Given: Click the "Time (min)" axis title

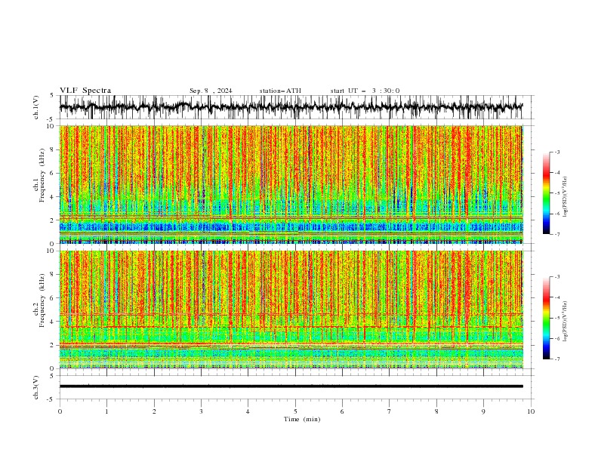Looking at the screenshot, I should point(302,419).
